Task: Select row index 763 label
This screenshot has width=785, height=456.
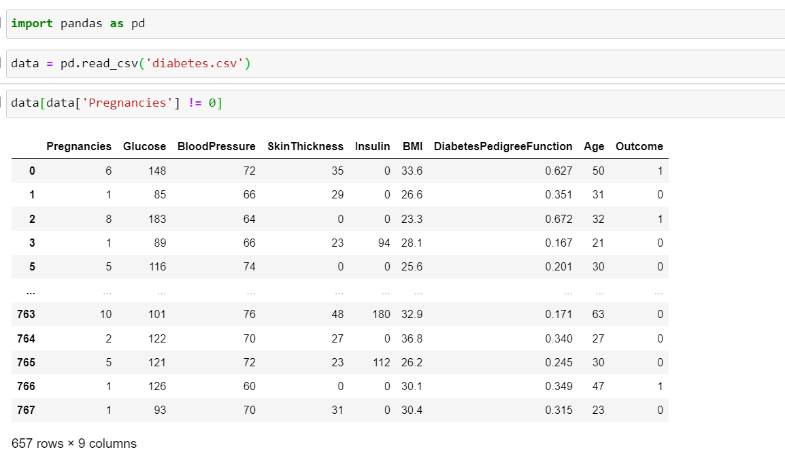Action: 26,315
